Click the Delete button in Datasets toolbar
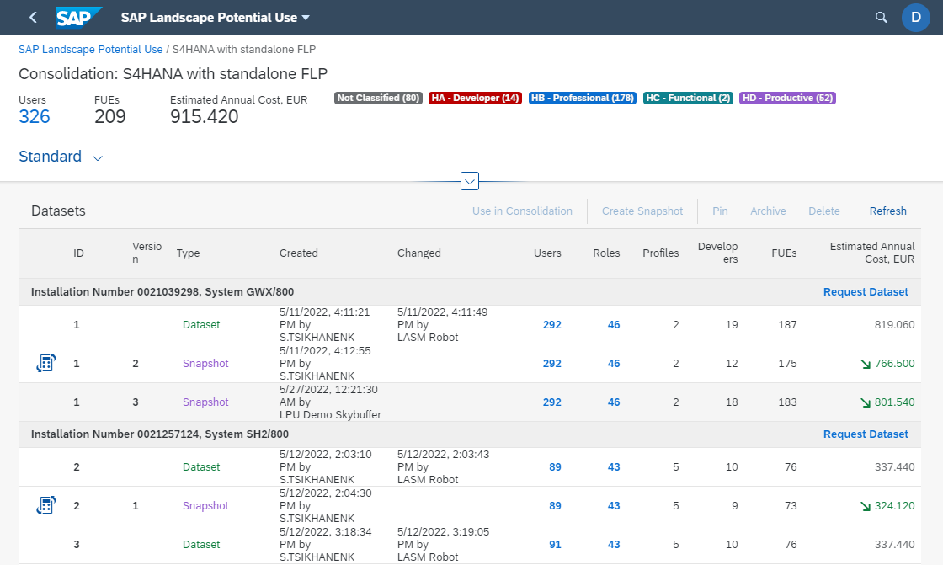The height and width of the screenshot is (565, 943). tap(824, 211)
